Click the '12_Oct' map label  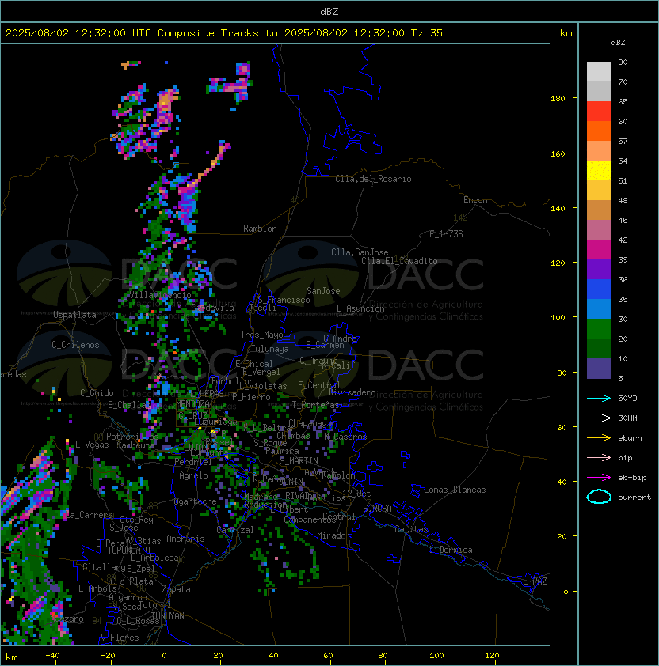click(x=356, y=494)
